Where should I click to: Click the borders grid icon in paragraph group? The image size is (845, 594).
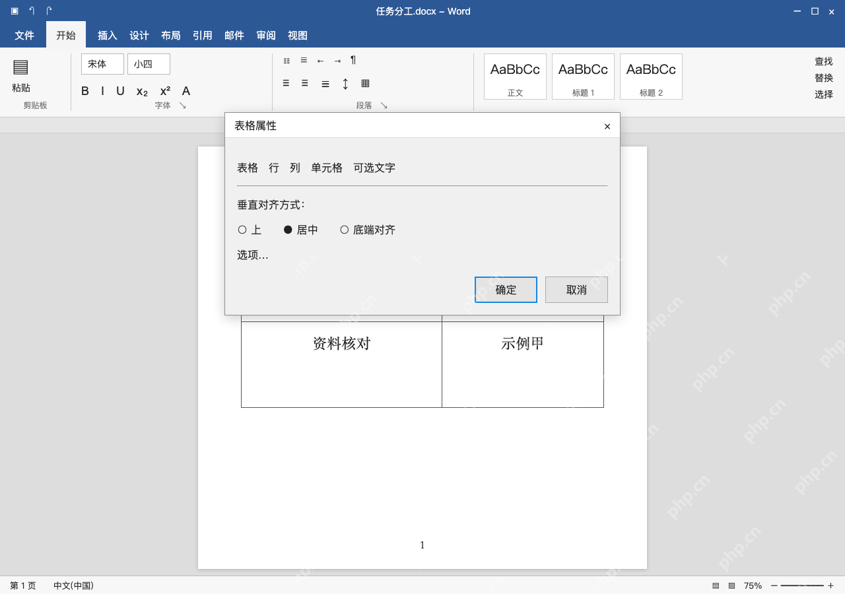(x=365, y=83)
